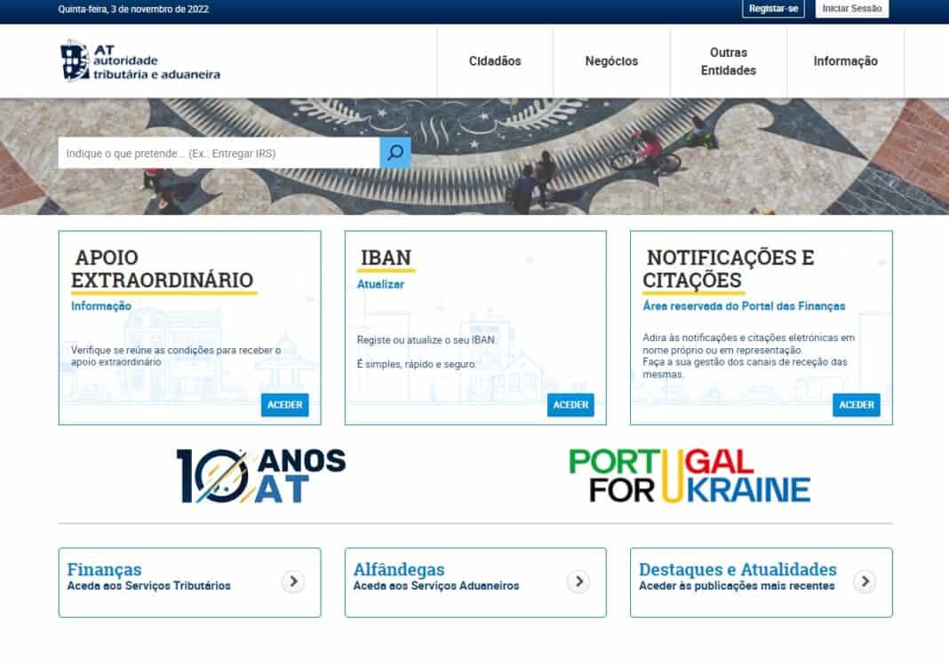Image resolution: width=949 pixels, height=666 pixels.
Task: Open the IBAN Atualizar link
Action: click(x=380, y=284)
